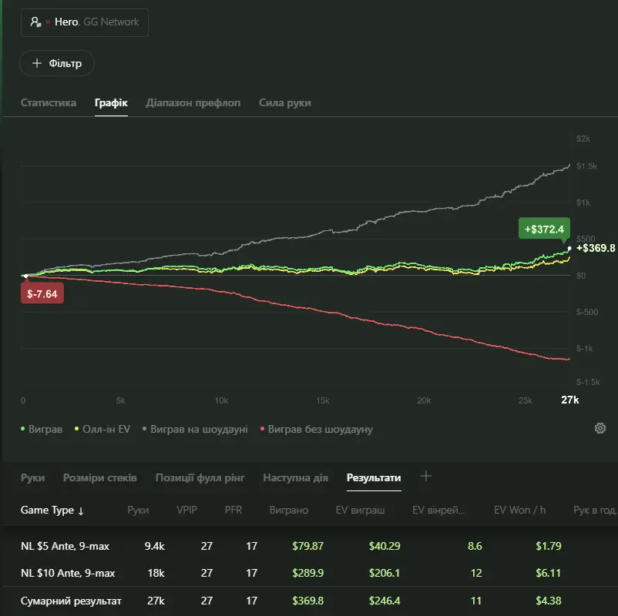Image resolution: width=618 pixels, height=616 pixels.
Task: Open the Hero GG Network player selector
Action: pyautogui.click(x=84, y=22)
